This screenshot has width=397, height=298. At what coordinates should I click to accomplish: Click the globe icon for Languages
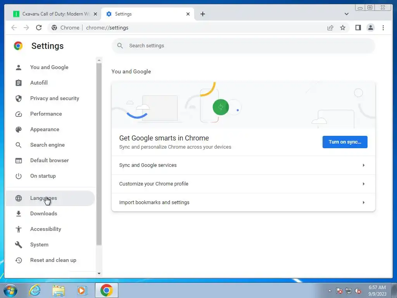point(19,198)
